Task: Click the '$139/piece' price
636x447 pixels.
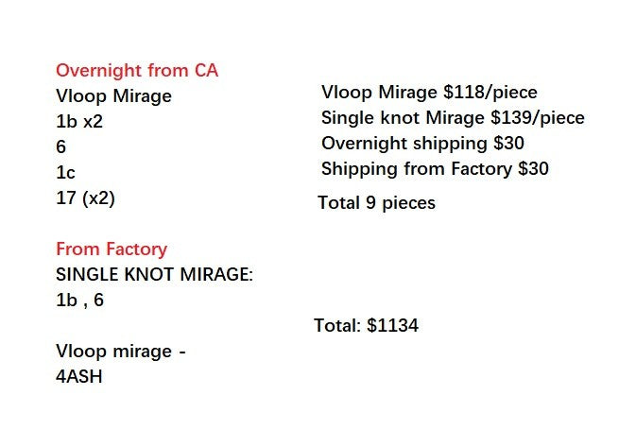Action: pyautogui.click(x=539, y=118)
